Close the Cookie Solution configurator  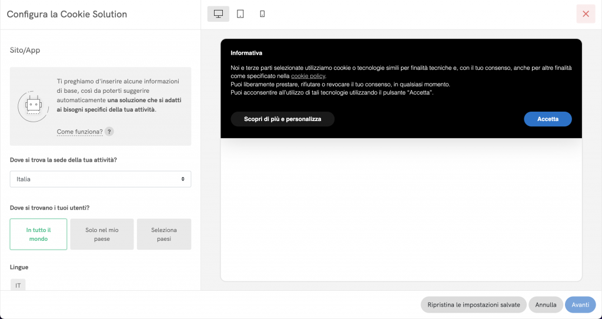pyautogui.click(x=586, y=14)
